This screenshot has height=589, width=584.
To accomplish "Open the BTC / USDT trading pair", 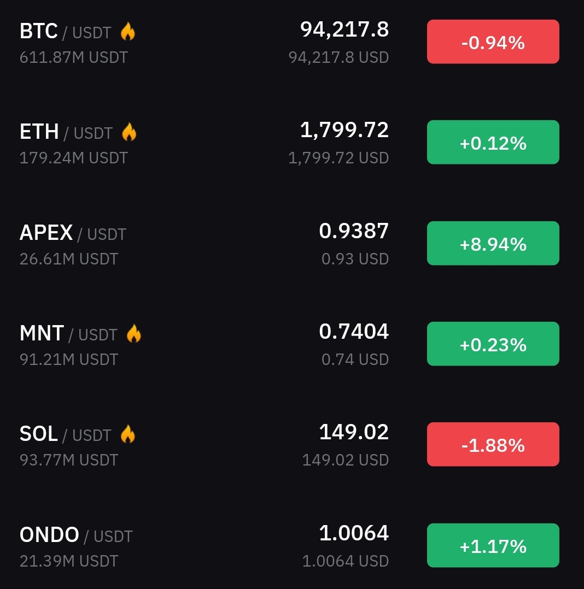I will tap(66, 31).
